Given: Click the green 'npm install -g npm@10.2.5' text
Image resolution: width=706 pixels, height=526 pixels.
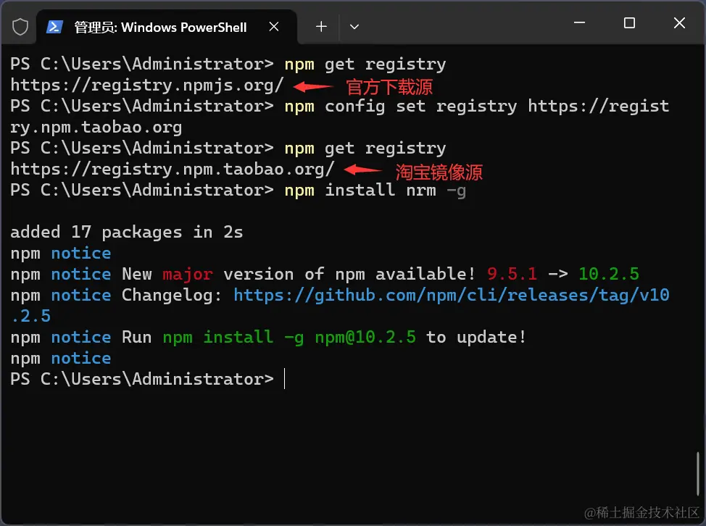Looking at the screenshot, I should (x=289, y=337).
